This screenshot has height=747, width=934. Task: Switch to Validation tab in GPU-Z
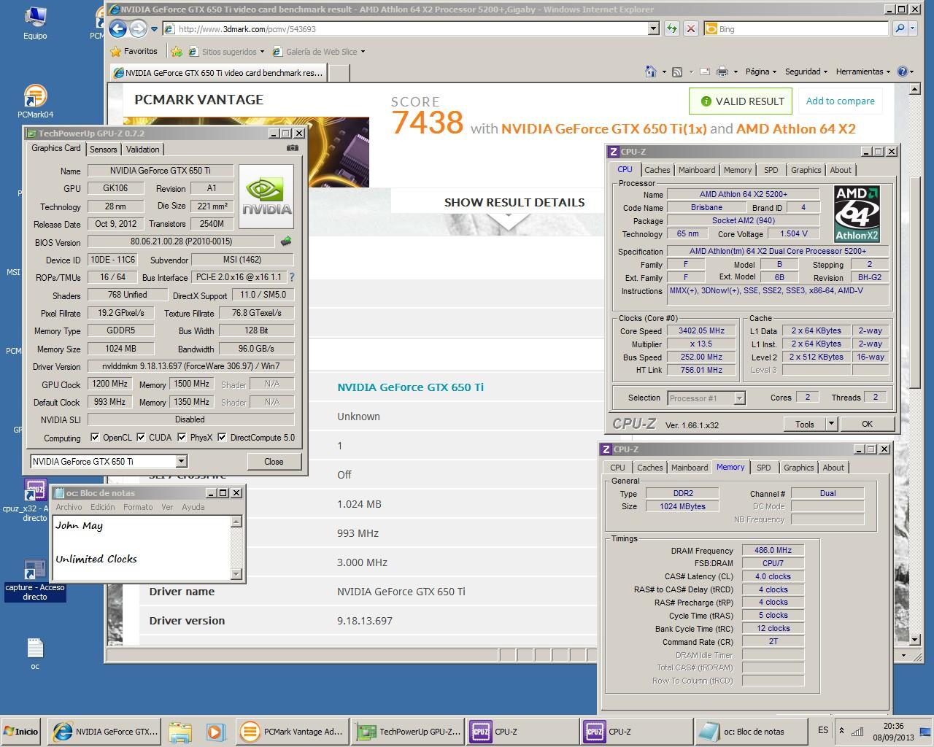click(x=142, y=149)
